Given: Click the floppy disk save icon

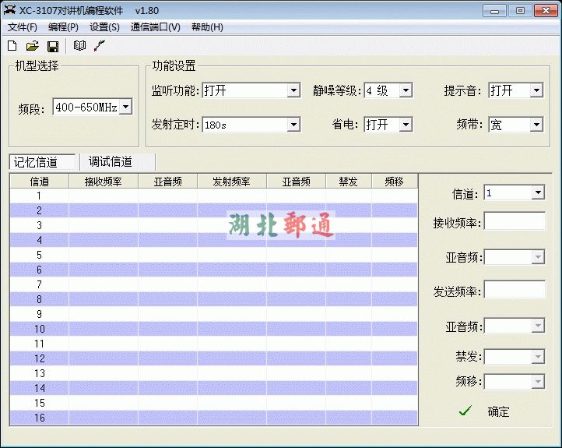Looking at the screenshot, I should click(53, 46).
